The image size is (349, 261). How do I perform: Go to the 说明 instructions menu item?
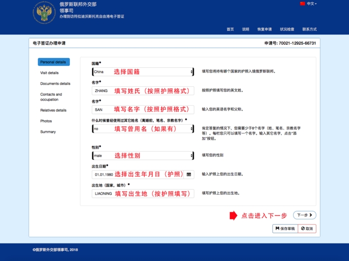coord(245,29)
